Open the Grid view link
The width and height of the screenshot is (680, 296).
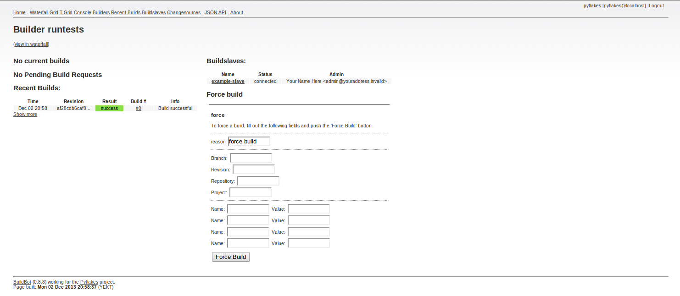[54, 13]
